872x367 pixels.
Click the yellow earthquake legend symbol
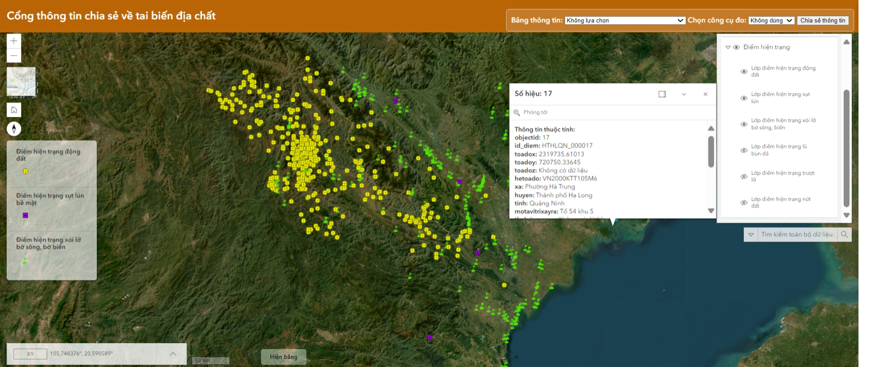point(25,171)
